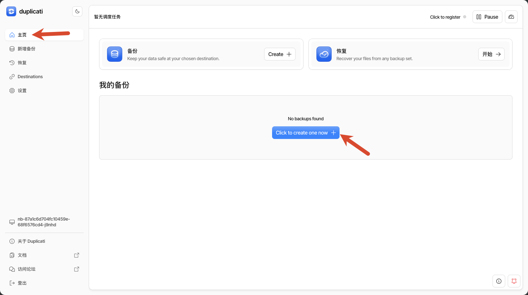
Task: Open the 文档 documentation link
Action: 44,255
